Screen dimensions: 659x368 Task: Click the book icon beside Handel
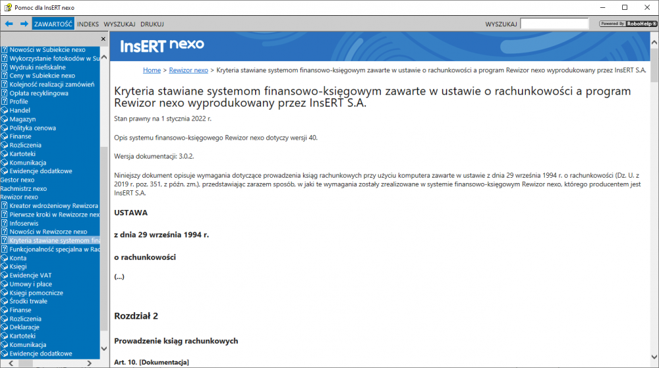4,111
